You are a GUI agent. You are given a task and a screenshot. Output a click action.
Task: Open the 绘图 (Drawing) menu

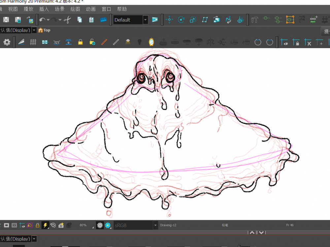[x=75, y=9]
